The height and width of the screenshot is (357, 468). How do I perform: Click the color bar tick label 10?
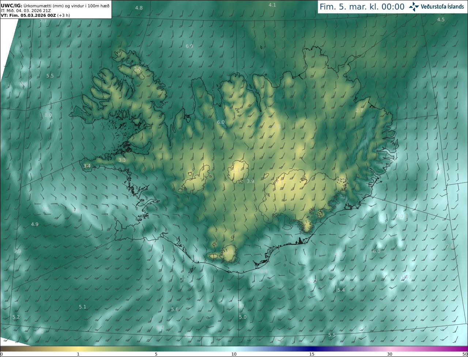pos(234,354)
